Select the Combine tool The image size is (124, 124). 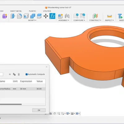point(33,16)
